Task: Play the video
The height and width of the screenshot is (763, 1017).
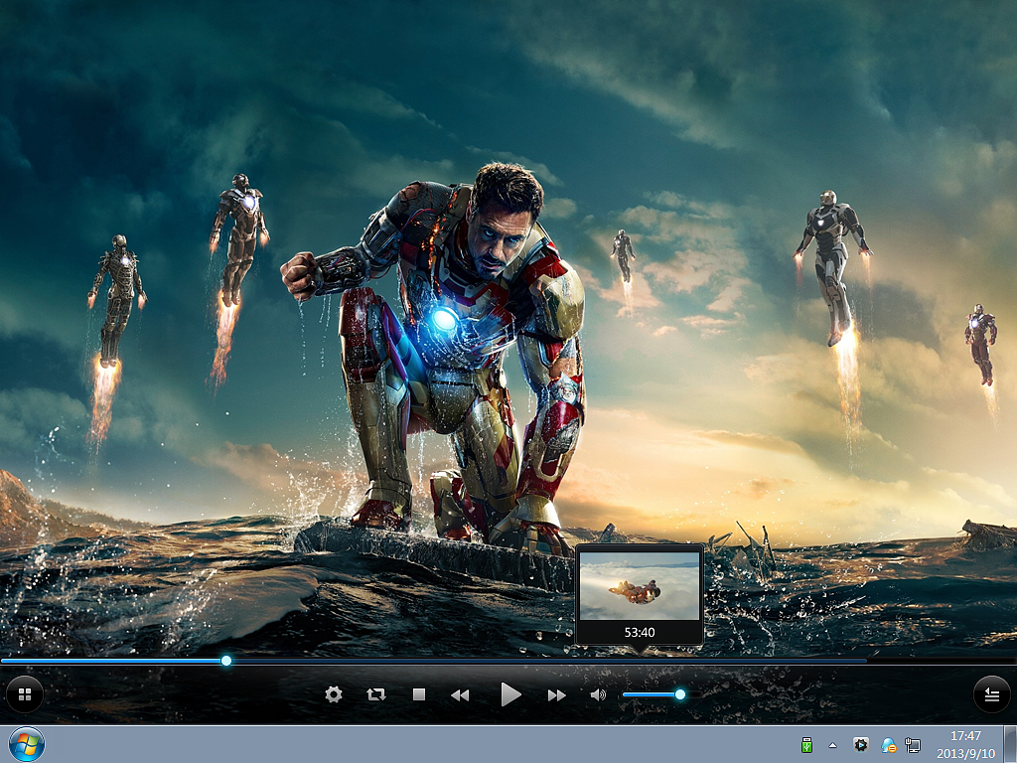Action: [510, 694]
